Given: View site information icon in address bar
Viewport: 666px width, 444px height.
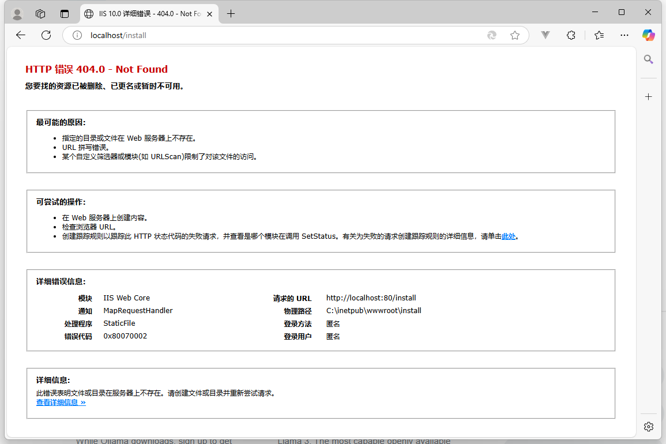Looking at the screenshot, I should coord(77,35).
